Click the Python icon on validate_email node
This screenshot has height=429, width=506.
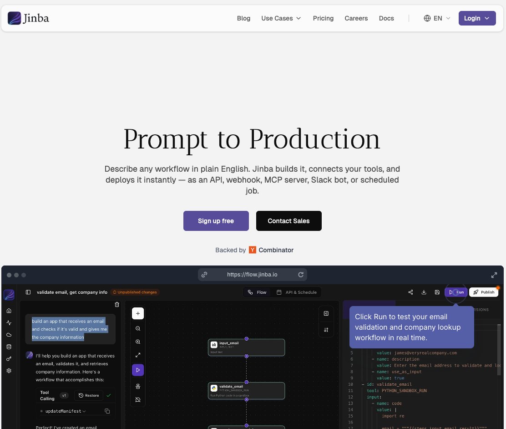[213, 388]
